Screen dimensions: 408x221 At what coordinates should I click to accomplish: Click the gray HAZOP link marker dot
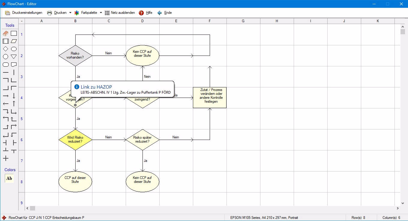pyautogui.click(x=75, y=105)
